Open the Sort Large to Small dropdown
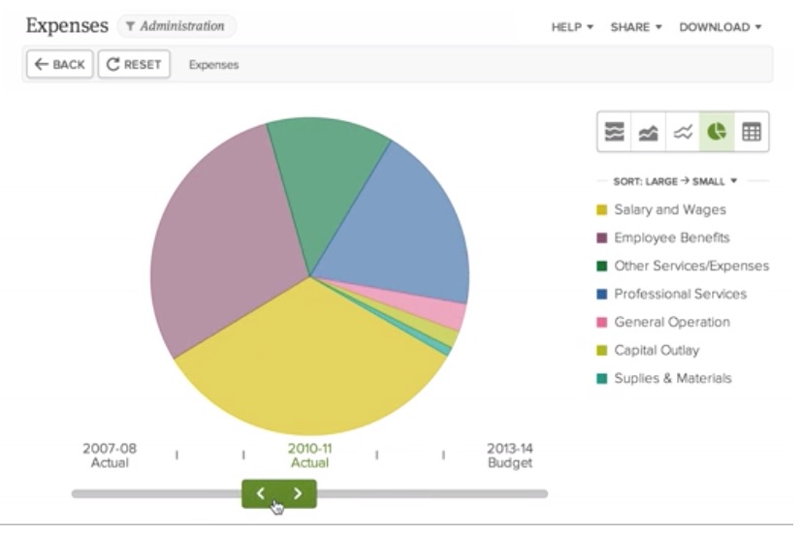803x535 pixels. [675, 181]
